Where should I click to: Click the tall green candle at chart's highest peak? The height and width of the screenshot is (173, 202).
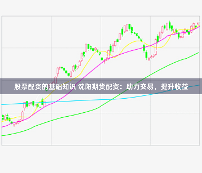click(x=170, y=24)
